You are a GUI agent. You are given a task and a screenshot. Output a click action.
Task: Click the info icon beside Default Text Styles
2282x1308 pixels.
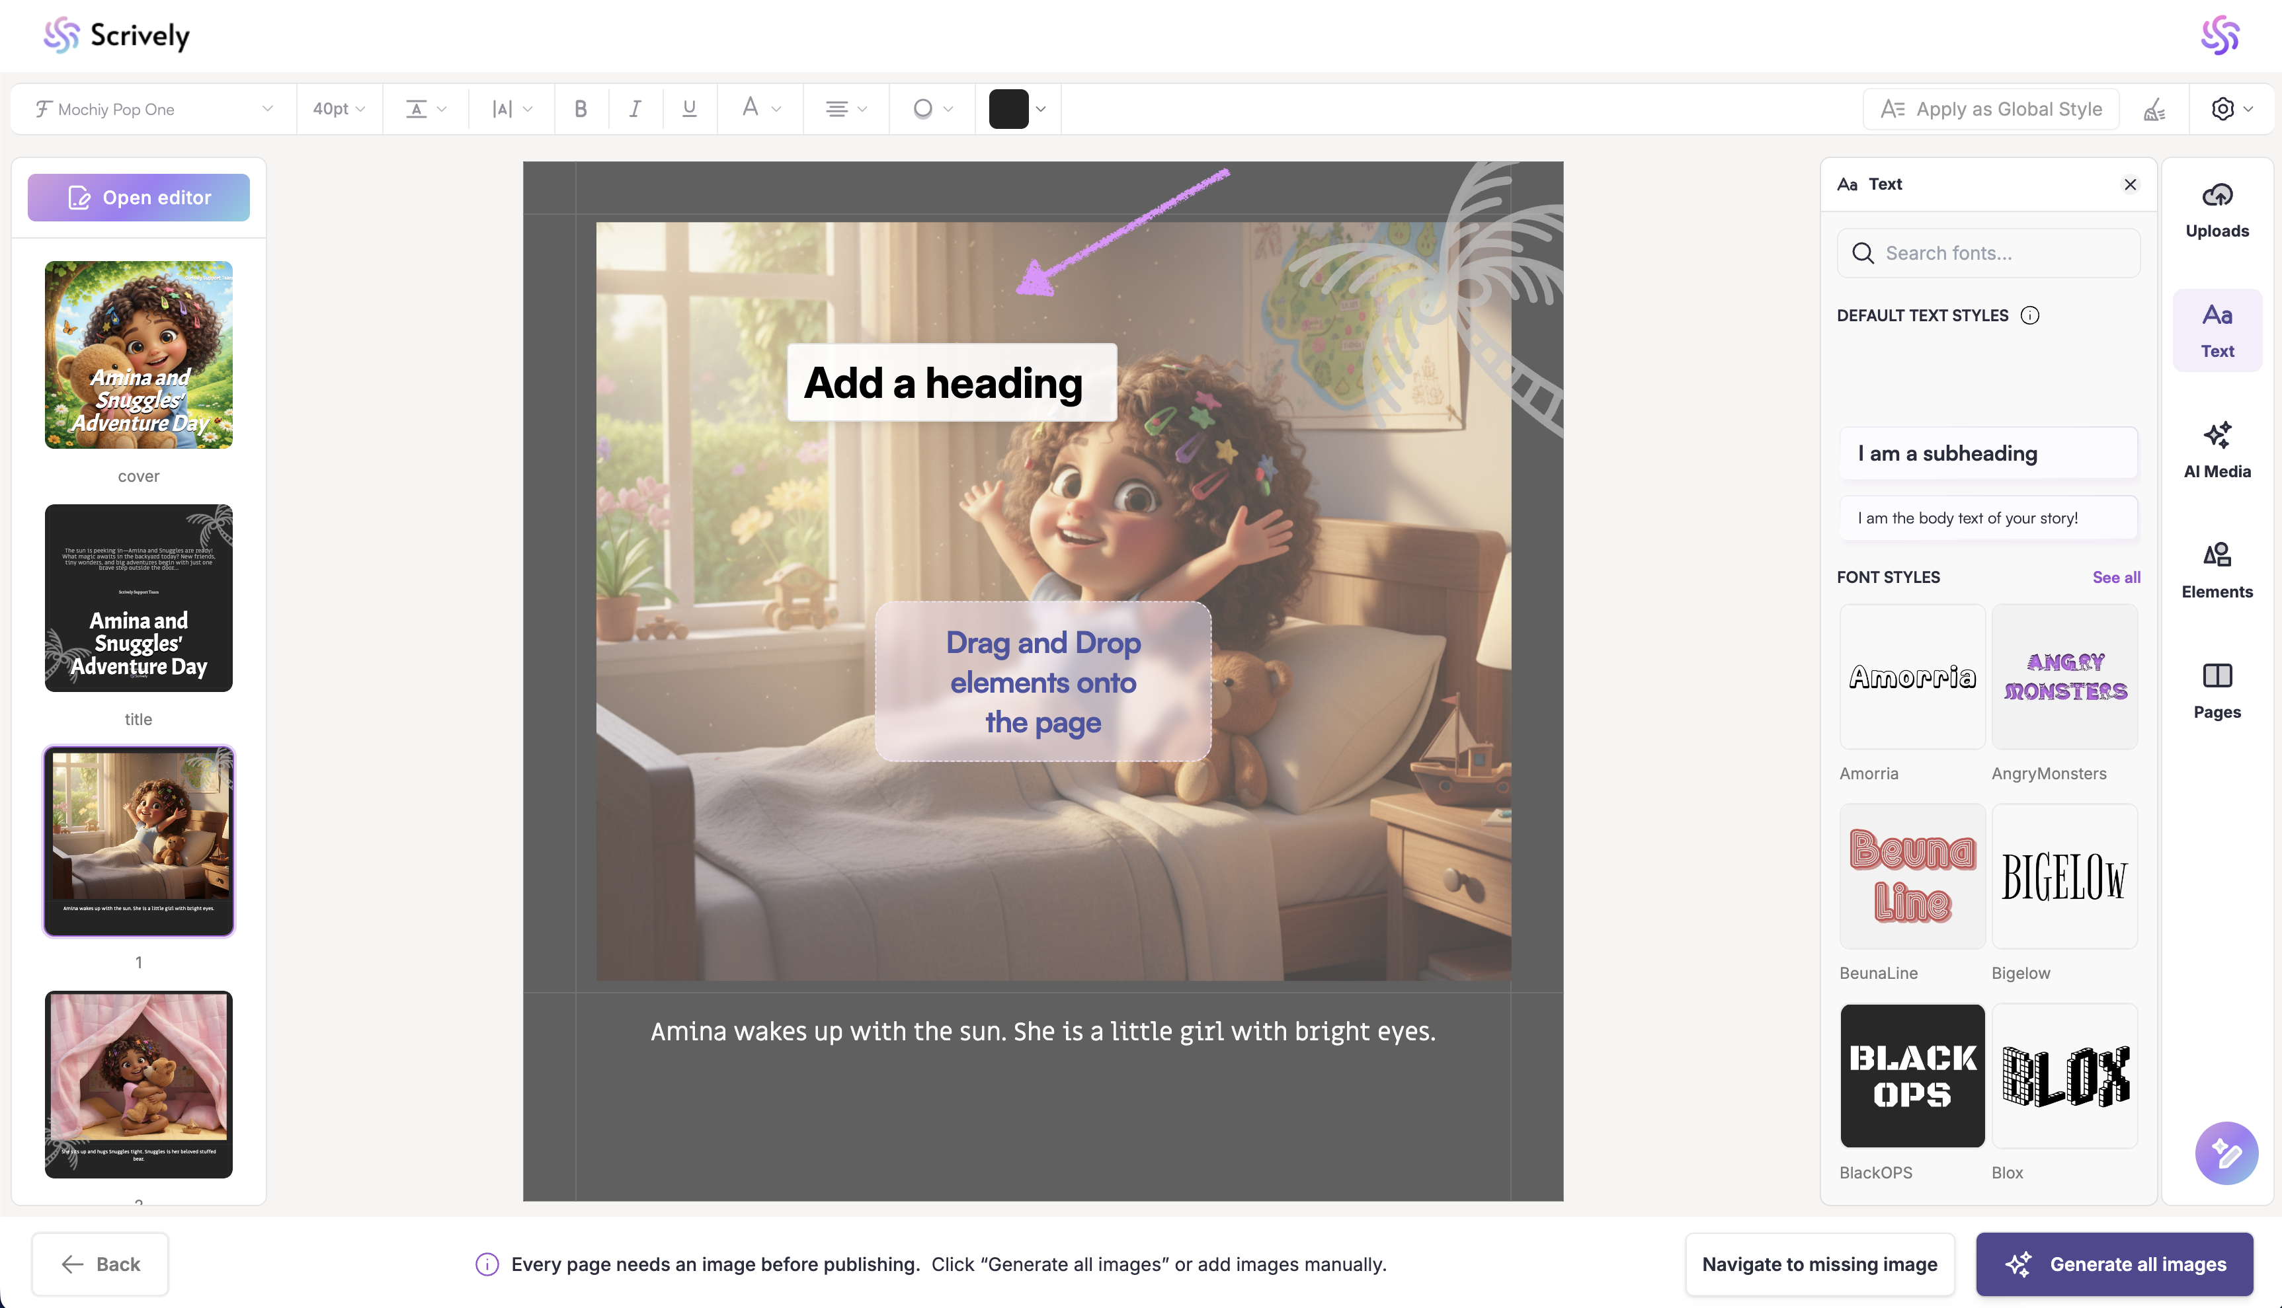(x=2029, y=315)
